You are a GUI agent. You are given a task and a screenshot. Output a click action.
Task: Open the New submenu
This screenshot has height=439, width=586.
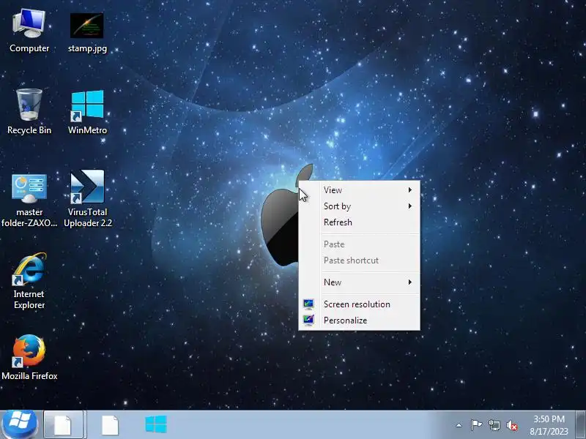point(360,282)
